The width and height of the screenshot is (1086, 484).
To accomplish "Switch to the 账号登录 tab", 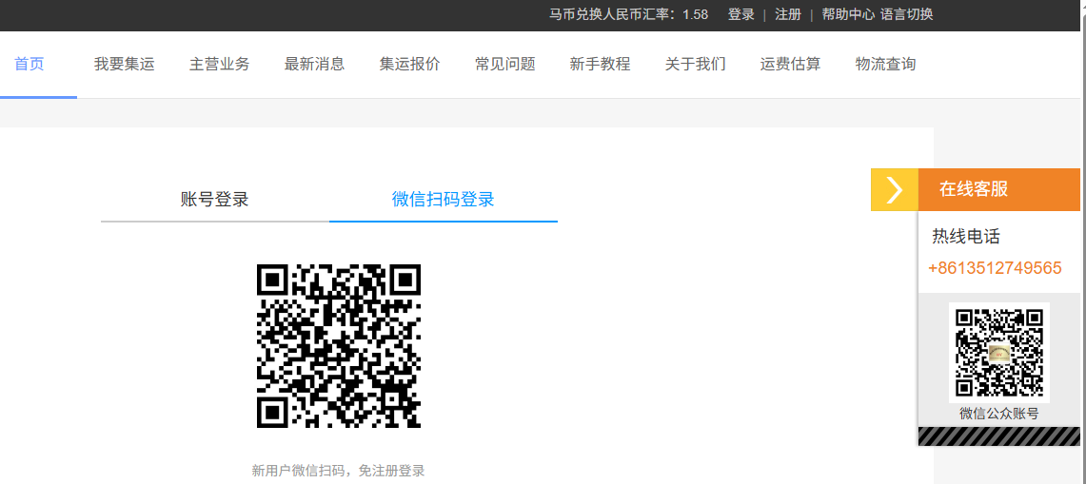I will click(x=215, y=200).
